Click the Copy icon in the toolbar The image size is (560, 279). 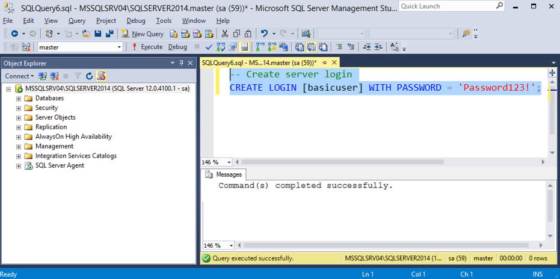236,34
